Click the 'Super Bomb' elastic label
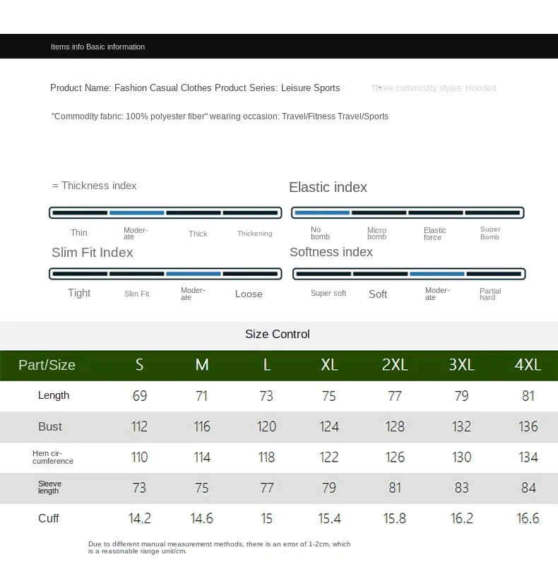This screenshot has width=558, height=576. (x=490, y=233)
